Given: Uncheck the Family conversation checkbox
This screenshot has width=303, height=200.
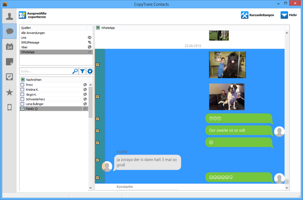Looking at the screenshot, I should pos(22,108).
